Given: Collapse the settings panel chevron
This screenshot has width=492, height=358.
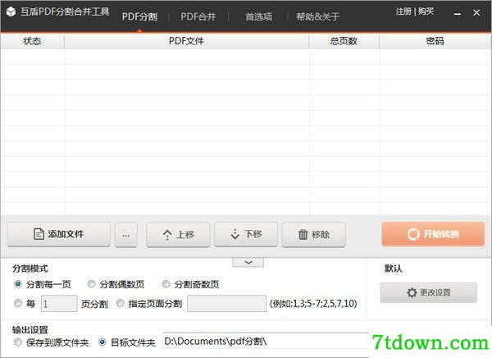Looking at the screenshot, I should pos(248,263).
